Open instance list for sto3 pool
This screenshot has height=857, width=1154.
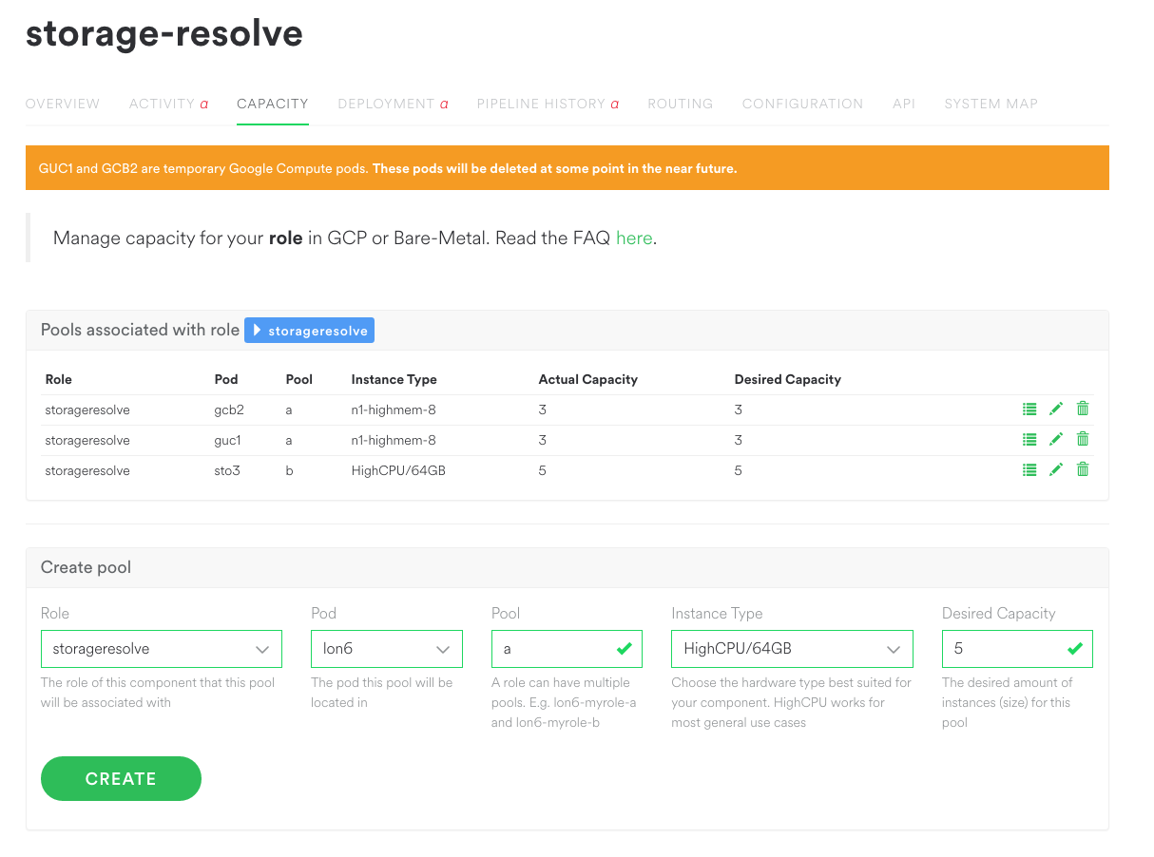(x=1029, y=470)
